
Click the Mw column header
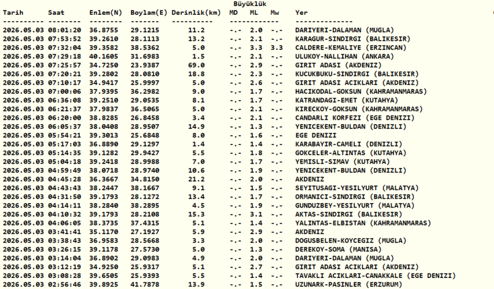(x=274, y=12)
